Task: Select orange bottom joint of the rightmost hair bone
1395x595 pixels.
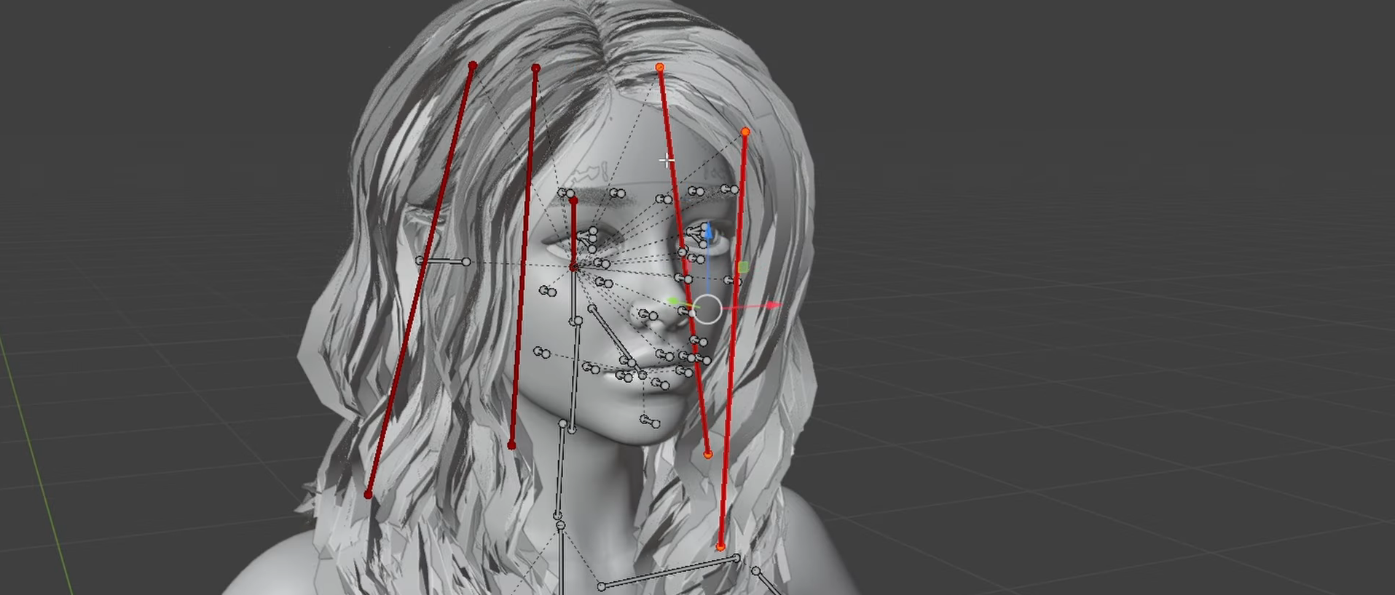Action: tap(720, 546)
